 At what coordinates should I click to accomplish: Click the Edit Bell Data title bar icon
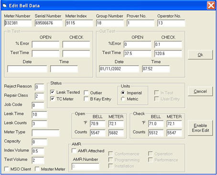pyautogui.click(x=4, y=6)
